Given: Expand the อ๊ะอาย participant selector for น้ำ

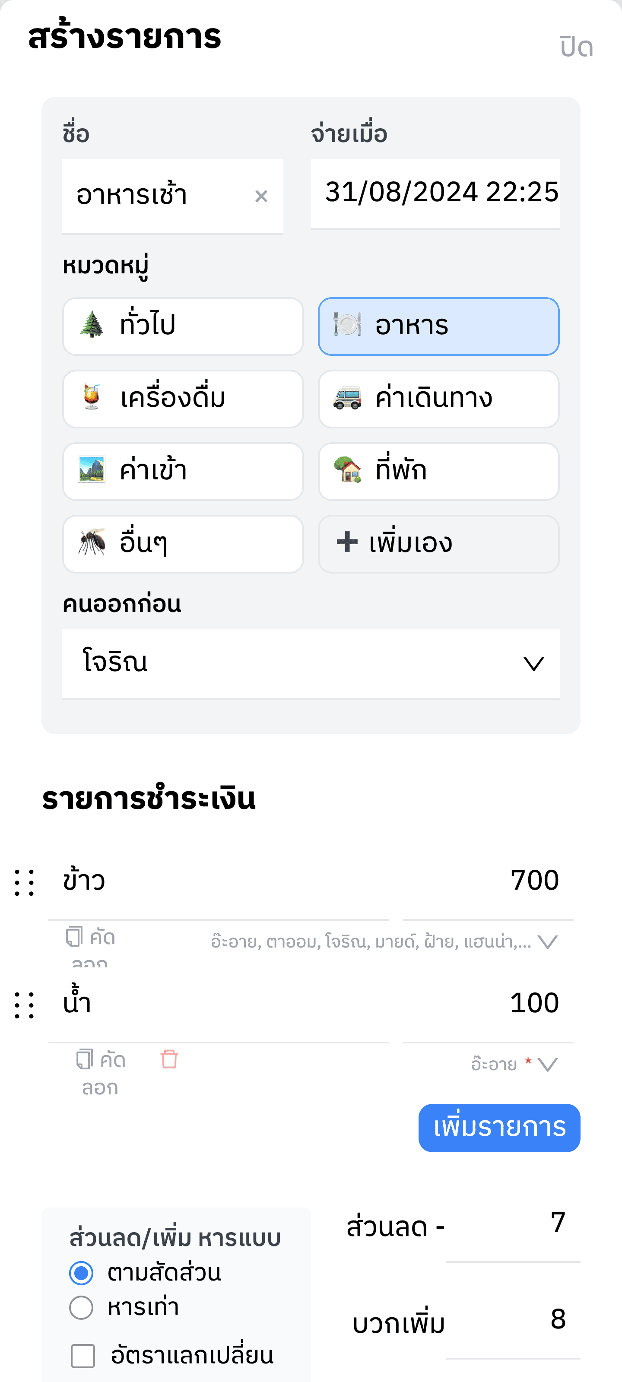Looking at the screenshot, I should coord(547,1065).
